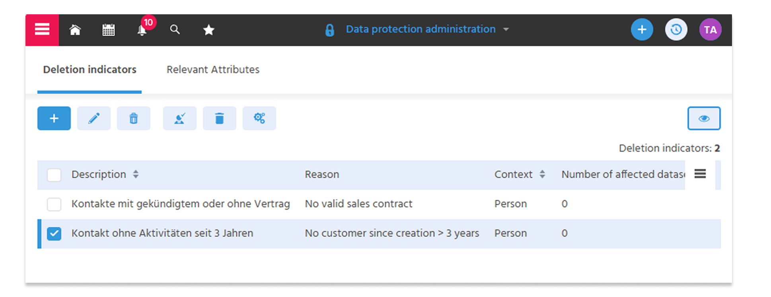Check the Kontakte mit gekündigtem row checkbox
This screenshot has height=297, width=771.
point(54,204)
